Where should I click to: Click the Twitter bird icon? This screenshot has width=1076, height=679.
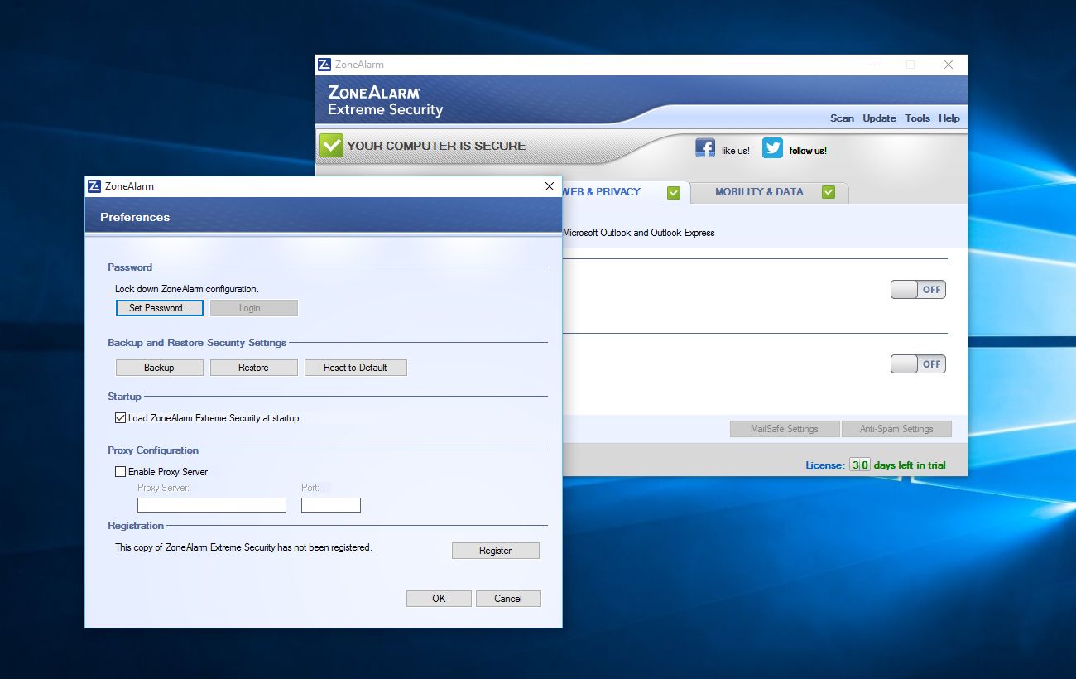772,148
